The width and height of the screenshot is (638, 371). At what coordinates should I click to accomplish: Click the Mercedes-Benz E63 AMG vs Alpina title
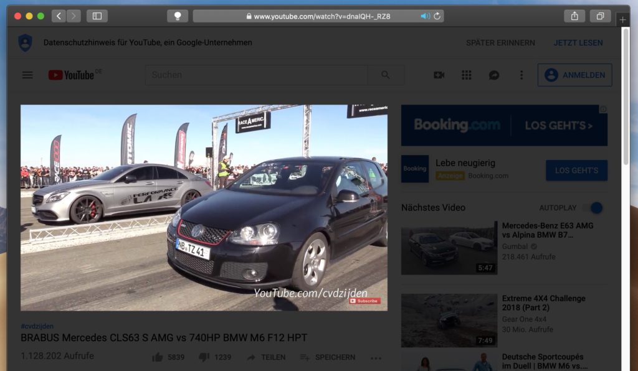click(548, 230)
